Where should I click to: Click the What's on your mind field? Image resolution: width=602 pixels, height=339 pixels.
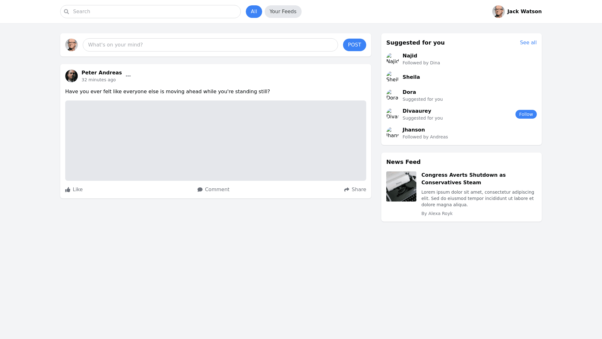click(210, 45)
